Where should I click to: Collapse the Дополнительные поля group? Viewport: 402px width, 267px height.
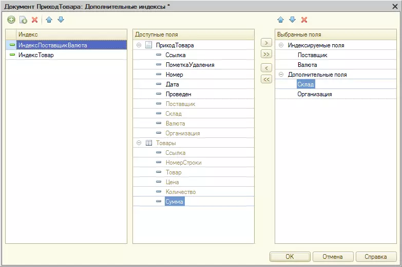click(x=281, y=75)
